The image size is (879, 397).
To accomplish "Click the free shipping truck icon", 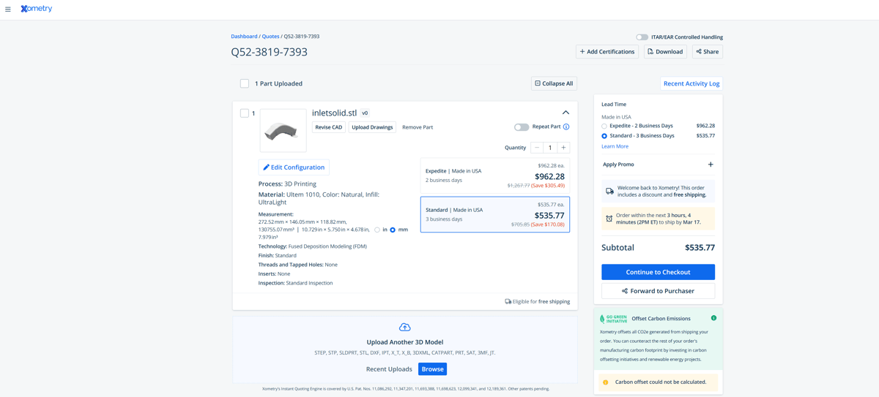I will (508, 301).
